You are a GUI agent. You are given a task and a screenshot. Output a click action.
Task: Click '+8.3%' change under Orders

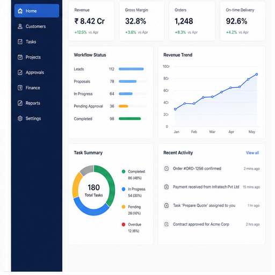(x=180, y=32)
